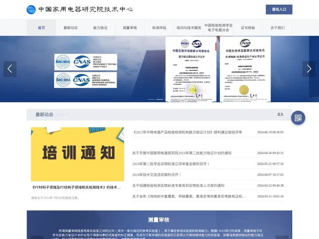This screenshot has height=239, width=319.
Task: Click the ilac-MRA CNAS Proficiency Testing badge
Action: pos(86,62)
